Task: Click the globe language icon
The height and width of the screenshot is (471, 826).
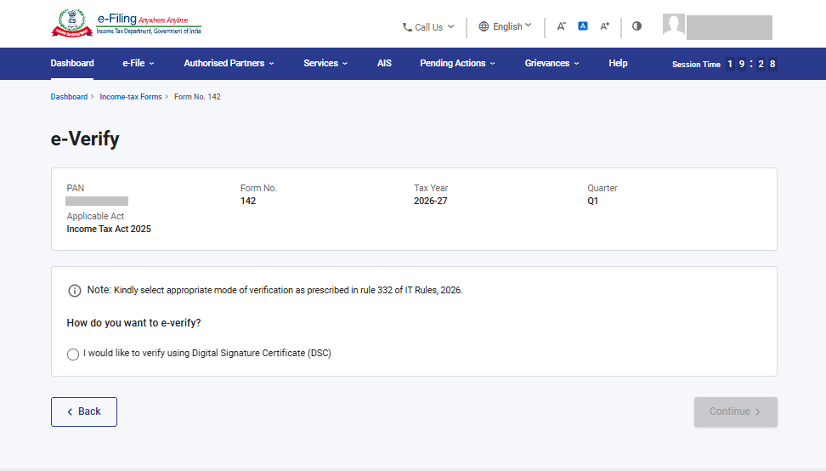Action: [484, 26]
